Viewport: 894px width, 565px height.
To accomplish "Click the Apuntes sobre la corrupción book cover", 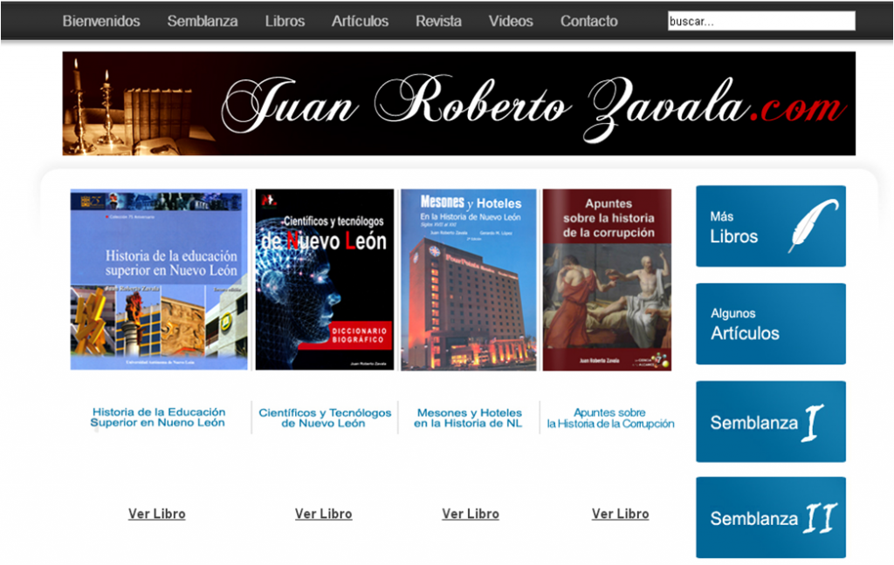I will (x=607, y=280).
